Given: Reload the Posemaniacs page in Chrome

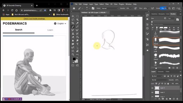Looking at the screenshot, I should click(x=12, y=10).
